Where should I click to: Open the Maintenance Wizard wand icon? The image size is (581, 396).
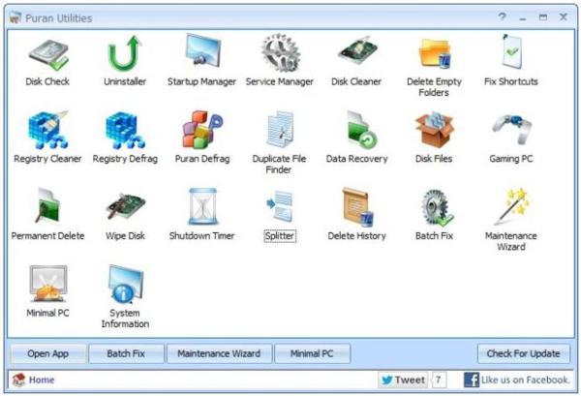[512, 206]
